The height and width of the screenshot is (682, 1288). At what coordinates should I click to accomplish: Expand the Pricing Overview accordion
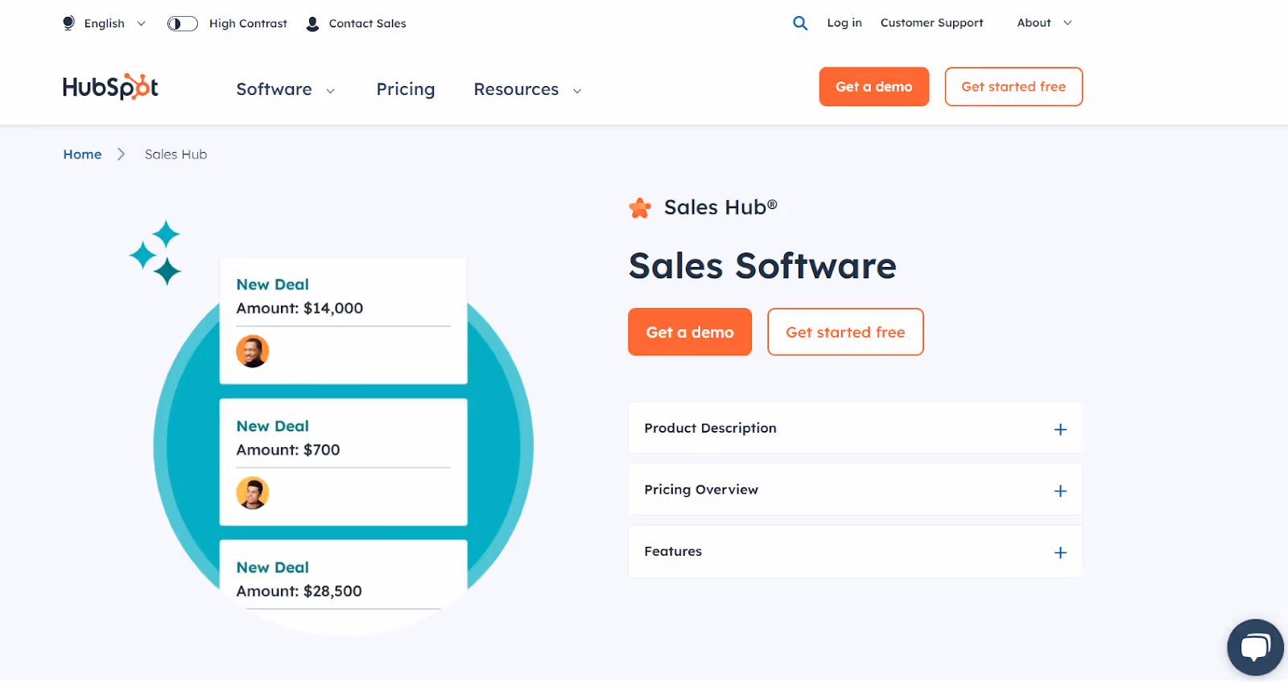[855, 490]
